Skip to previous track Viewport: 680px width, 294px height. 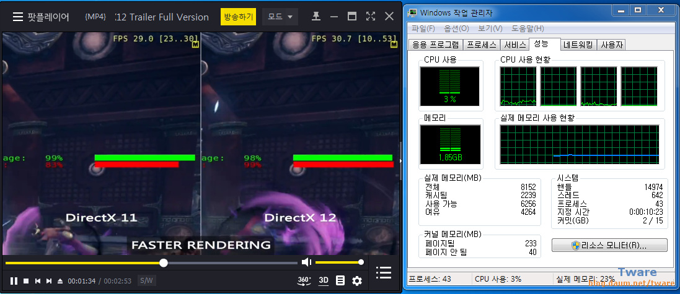coord(38,281)
